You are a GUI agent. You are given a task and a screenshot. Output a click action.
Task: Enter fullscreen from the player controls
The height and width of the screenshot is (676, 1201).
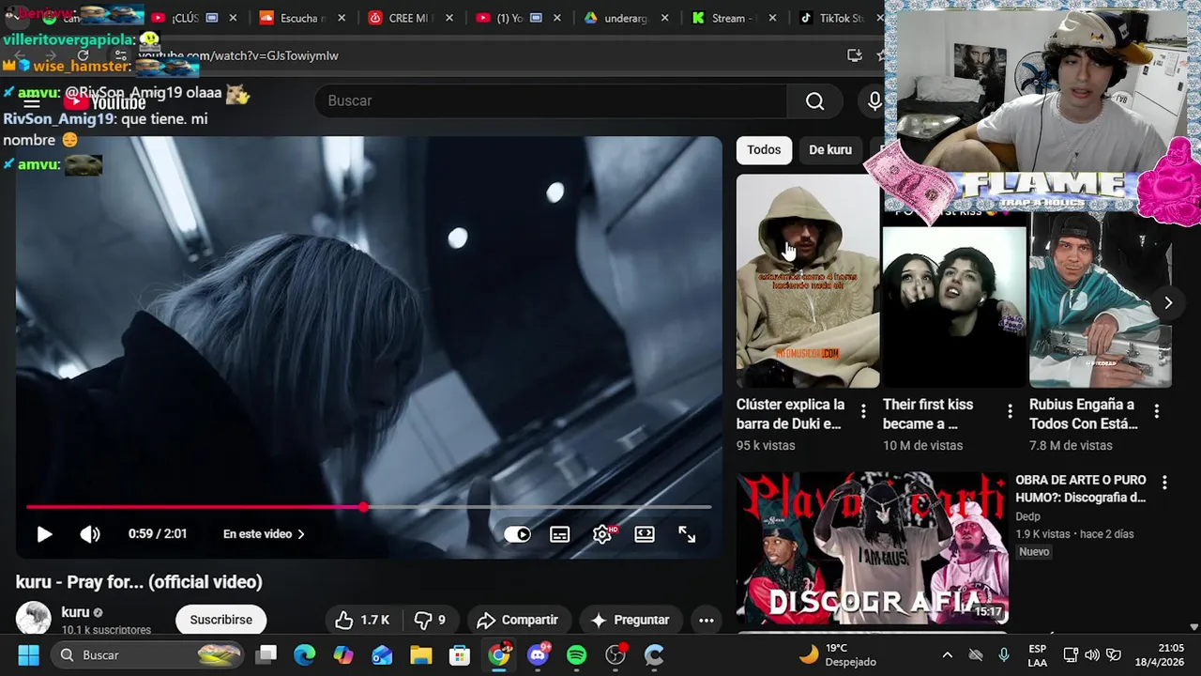point(687,534)
